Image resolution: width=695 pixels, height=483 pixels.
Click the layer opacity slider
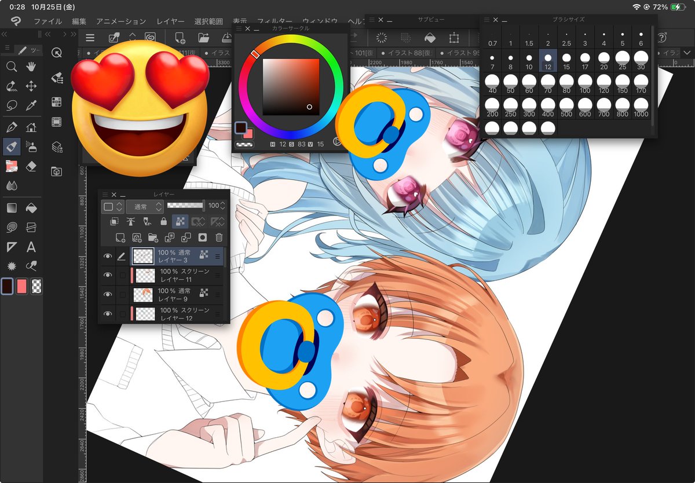tap(185, 205)
